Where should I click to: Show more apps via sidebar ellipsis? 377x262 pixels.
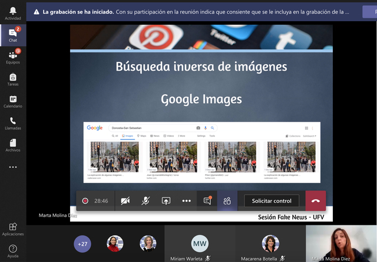13,167
